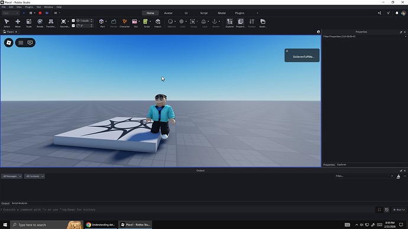Image resolution: width=408 pixels, height=229 pixels.
Task: Switch to the Avatar ribbon tab
Action: tap(168, 13)
